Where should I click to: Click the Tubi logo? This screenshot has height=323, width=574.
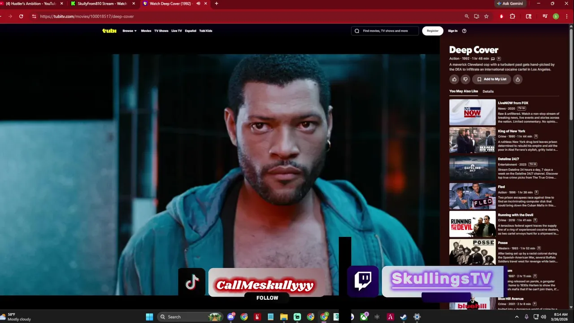(109, 31)
